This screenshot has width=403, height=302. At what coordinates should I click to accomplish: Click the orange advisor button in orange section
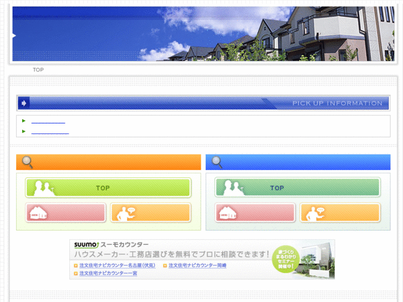(x=151, y=213)
